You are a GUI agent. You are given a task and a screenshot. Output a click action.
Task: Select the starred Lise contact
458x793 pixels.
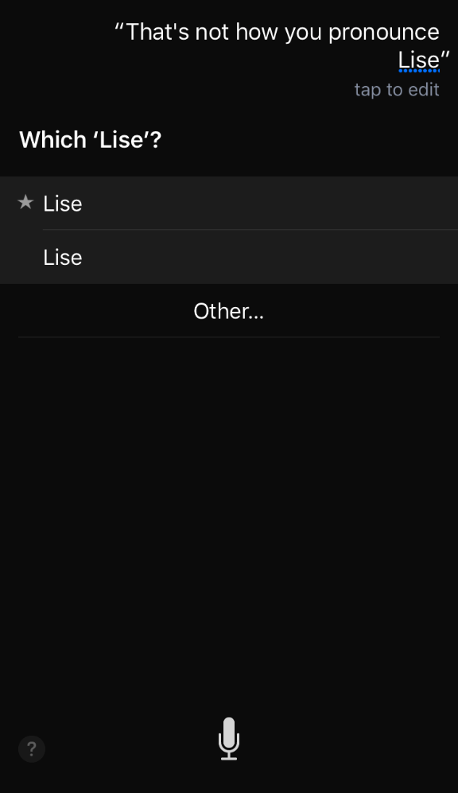pyautogui.click(x=229, y=204)
